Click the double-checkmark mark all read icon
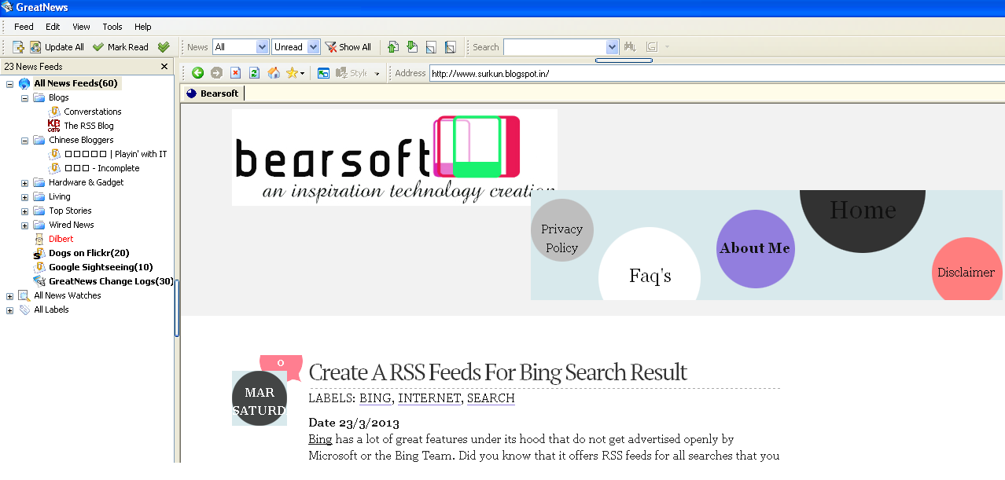This screenshot has width=1005, height=480. [164, 47]
